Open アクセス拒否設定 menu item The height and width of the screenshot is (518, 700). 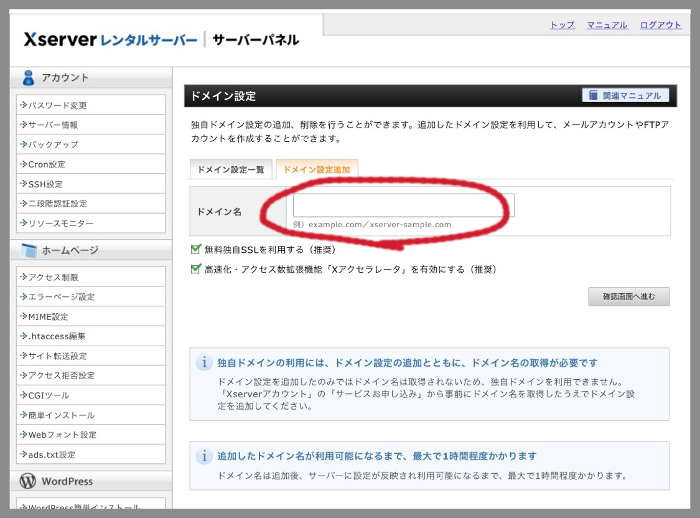91,375
